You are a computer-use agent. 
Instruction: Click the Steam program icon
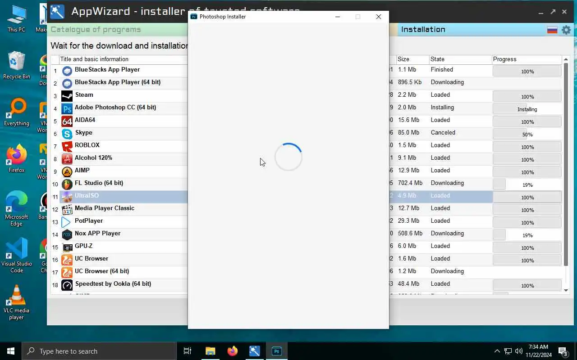pyautogui.click(x=67, y=96)
